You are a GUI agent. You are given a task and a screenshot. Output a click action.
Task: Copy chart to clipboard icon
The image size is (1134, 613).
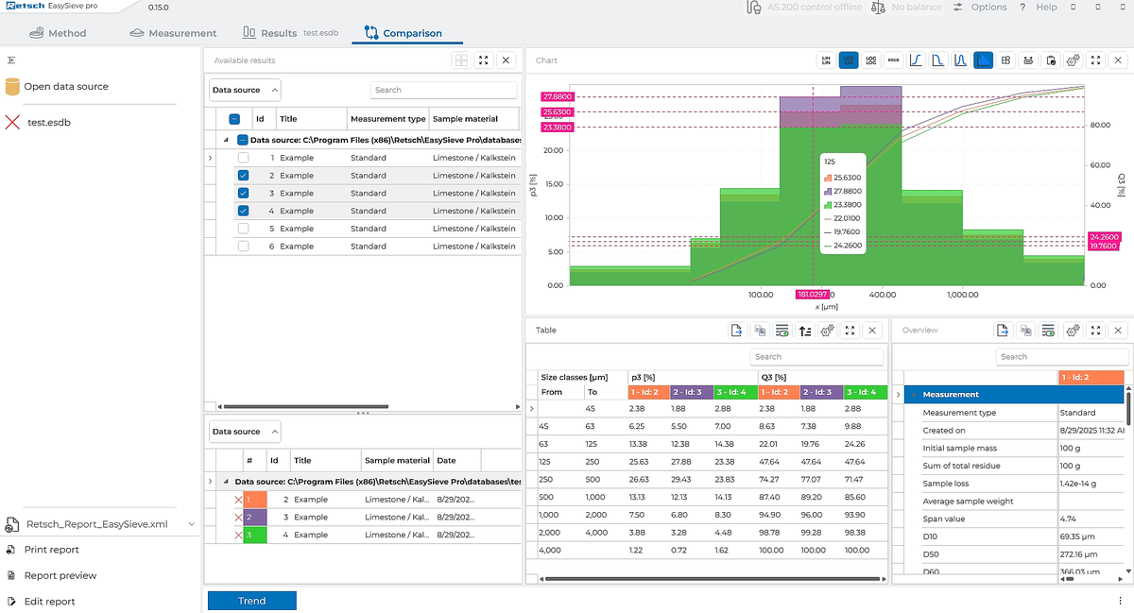[x=1051, y=60]
